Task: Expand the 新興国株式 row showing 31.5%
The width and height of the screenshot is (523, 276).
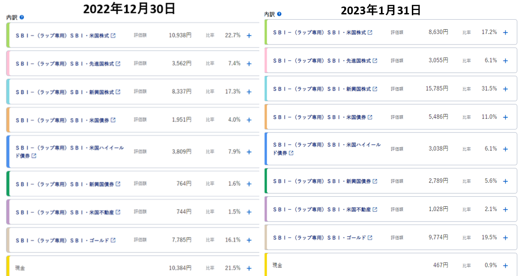Action: tap(506, 89)
